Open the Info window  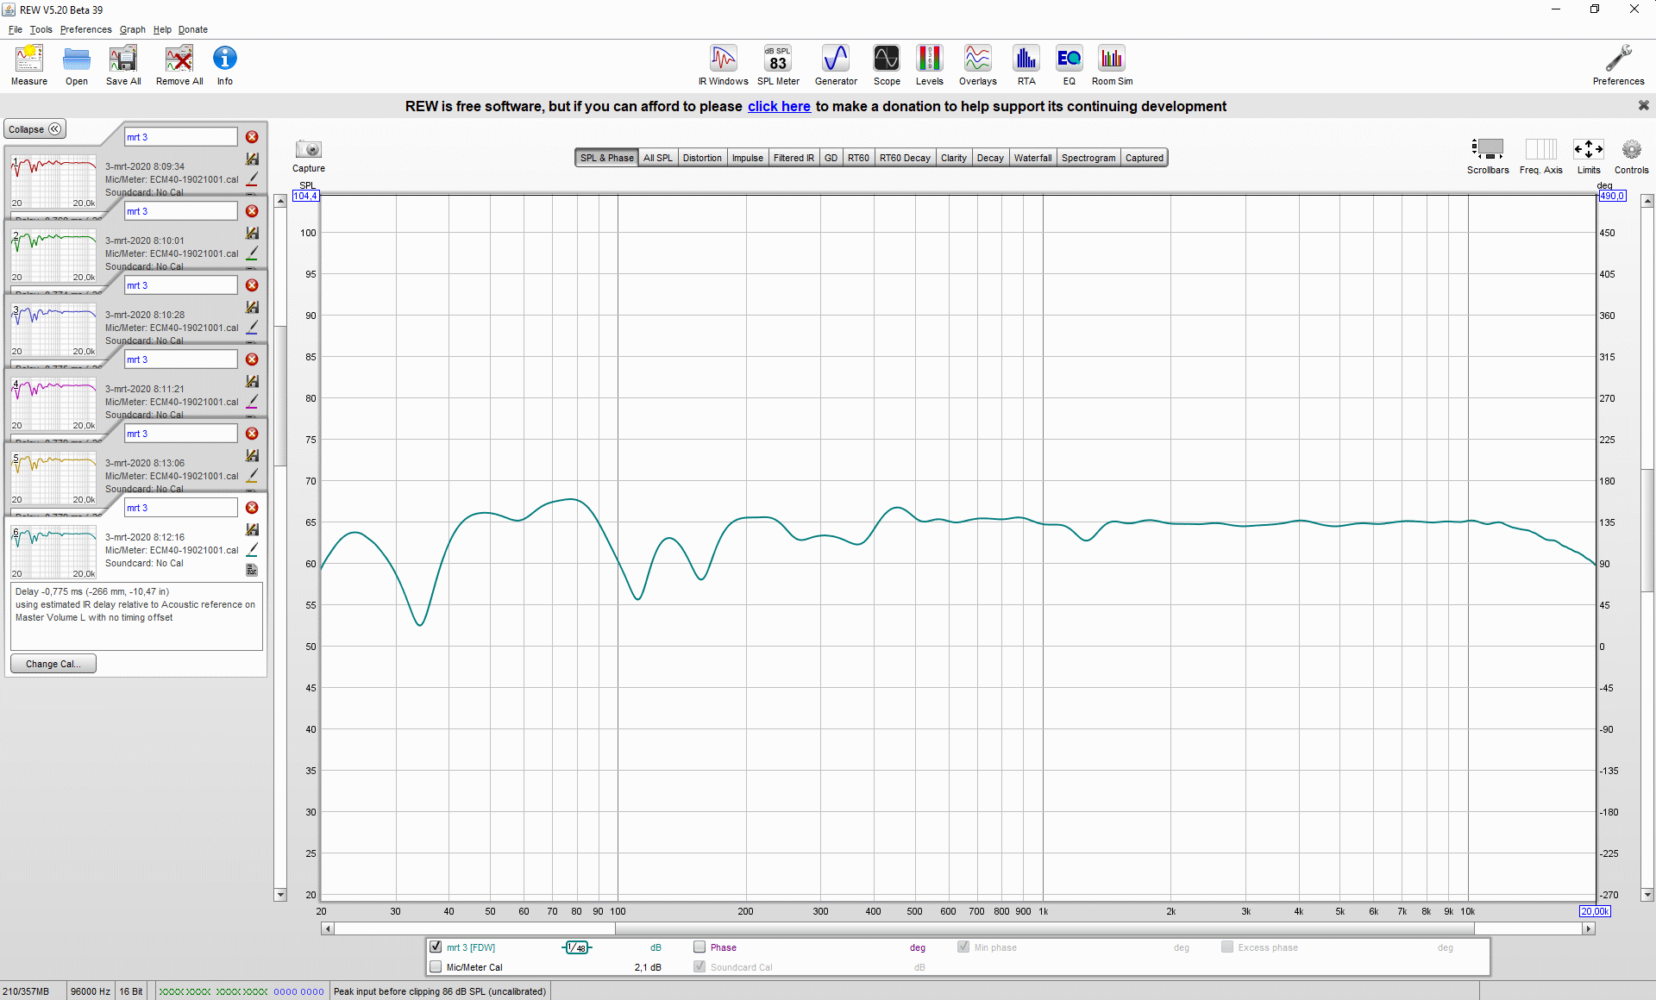coord(225,66)
